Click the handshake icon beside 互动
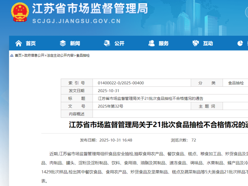This screenshot has height=186, width=248. pyautogui.click(x=196, y=44)
